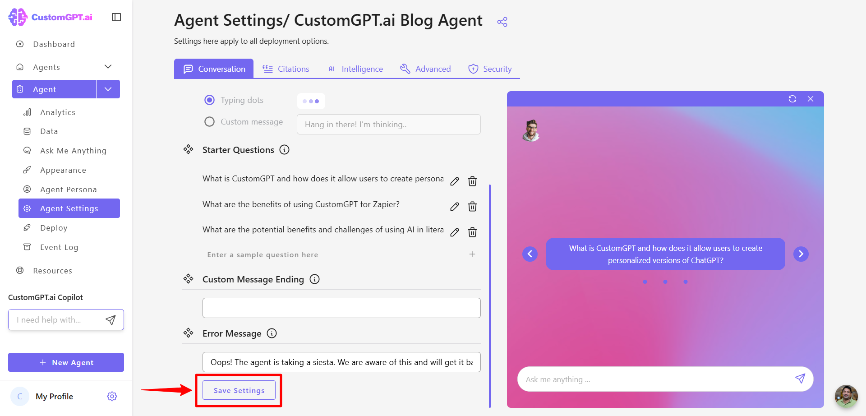Image resolution: width=866 pixels, height=416 pixels.
Task: Click the settings panel vertical scrollbar
Action: point(490,296)
